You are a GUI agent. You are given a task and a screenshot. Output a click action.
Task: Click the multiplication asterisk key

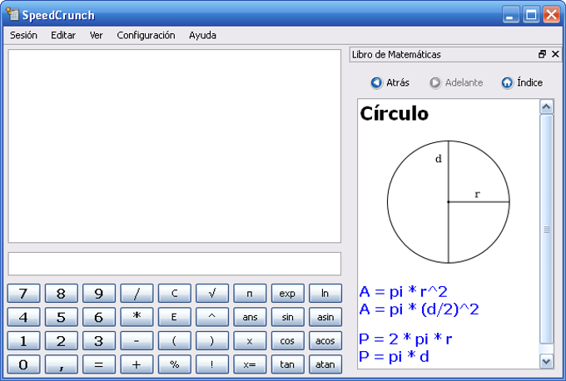click(137, 317)
